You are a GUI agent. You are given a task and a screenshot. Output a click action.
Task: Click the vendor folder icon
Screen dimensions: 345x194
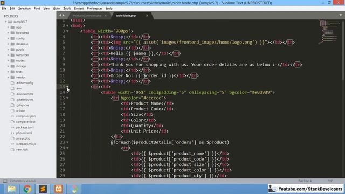12,77
